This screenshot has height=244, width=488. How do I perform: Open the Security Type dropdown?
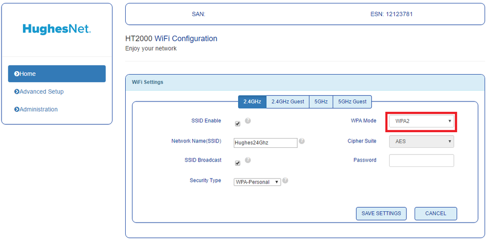[257, 182]
